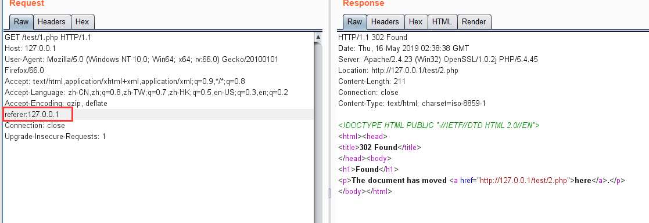Click the Upgrade-Insecure-Requests: 1 line
The width and height of the screenshot is (649, 223).
point(55,136)
